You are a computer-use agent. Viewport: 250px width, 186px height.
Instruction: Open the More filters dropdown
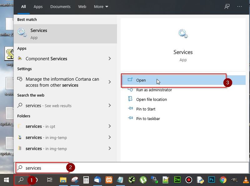tap(101, 7)
